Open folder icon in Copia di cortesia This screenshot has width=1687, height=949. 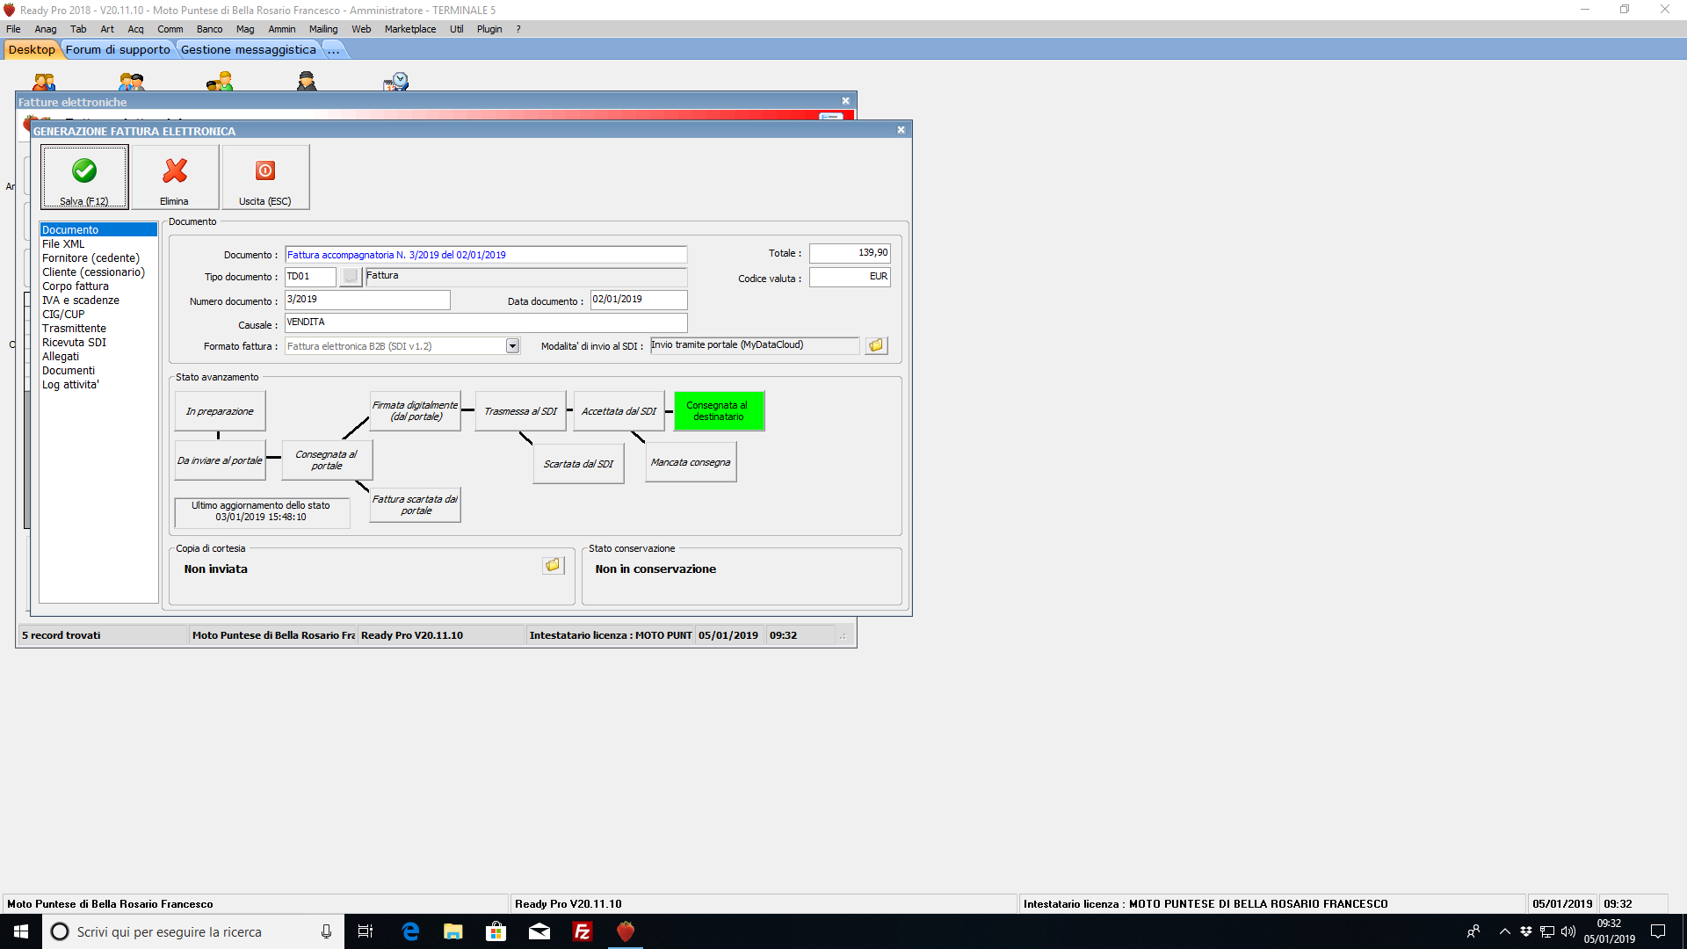click(x=553, y=565)
